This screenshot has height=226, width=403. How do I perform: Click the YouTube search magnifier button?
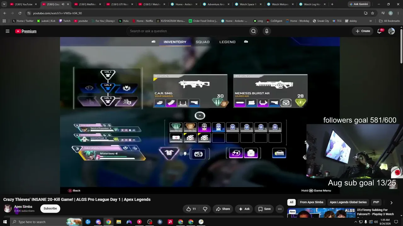(x=253, y=31)
